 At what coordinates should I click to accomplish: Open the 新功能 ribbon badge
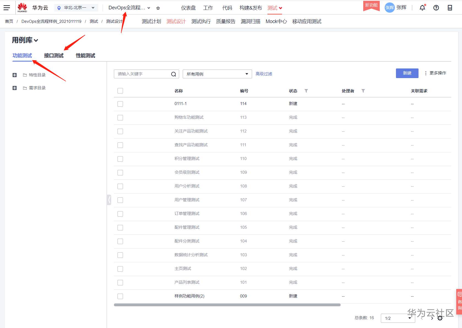[x=371, y=6]
